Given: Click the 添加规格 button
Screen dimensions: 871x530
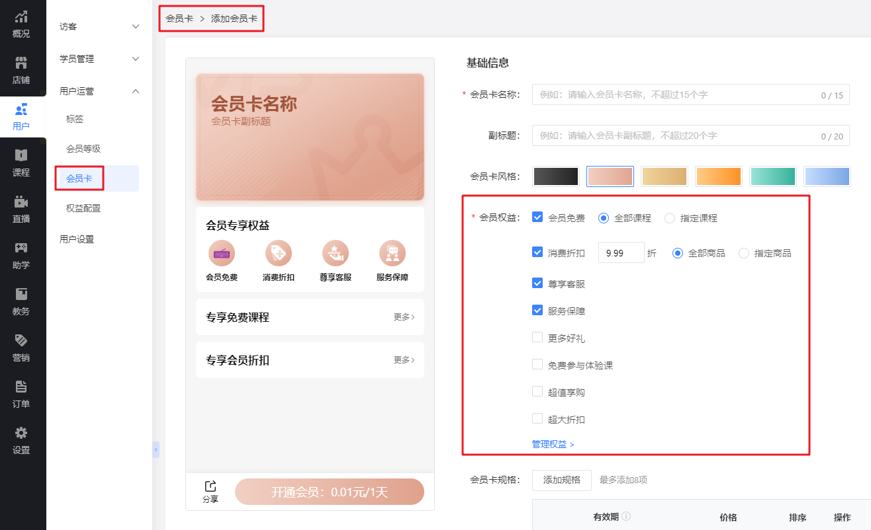Looking at the screenshot, I should (x=561, y=480).
